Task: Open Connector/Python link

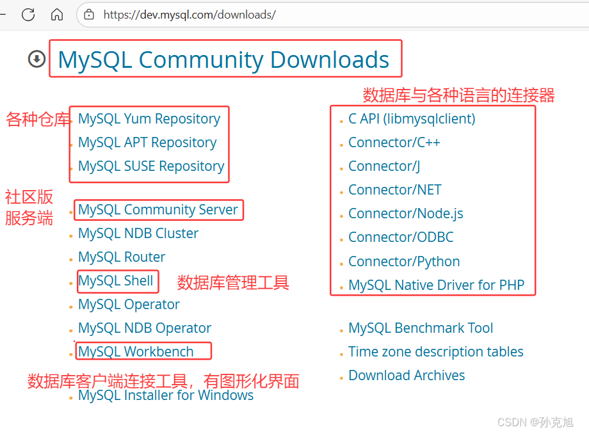Action: (x=404, y=262)
